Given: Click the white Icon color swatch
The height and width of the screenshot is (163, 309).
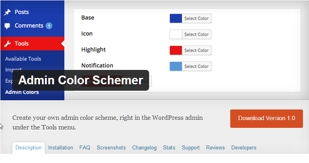Looking at the screenshot, I should pyautogui.click(x=176, y=34).
